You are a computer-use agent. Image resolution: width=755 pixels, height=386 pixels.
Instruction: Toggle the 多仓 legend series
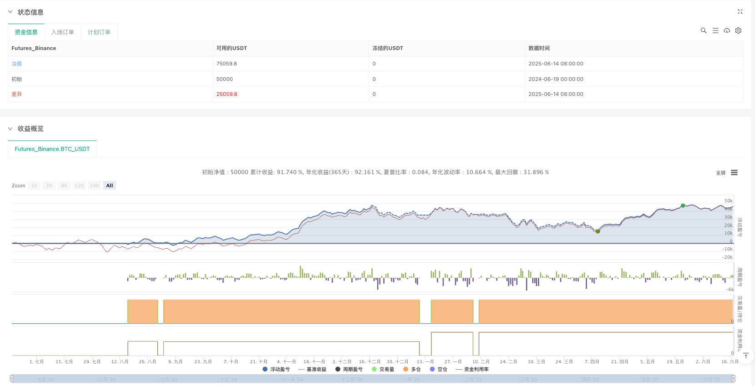412,369
